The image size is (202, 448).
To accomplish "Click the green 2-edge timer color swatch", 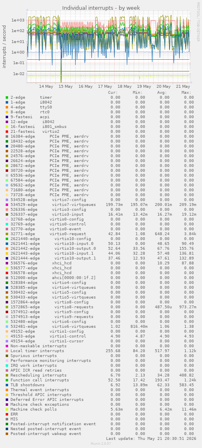I will [7, 97].
